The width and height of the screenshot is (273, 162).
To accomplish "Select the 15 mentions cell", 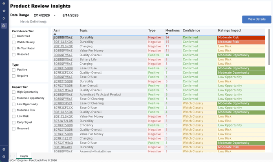I will click(x=173, y=42).
